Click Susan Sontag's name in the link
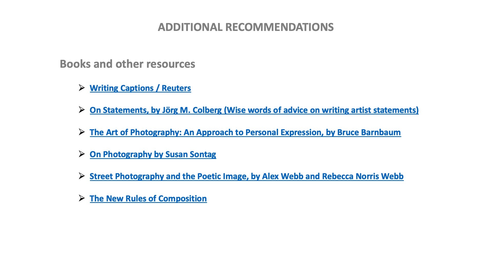Screen dimensions: 492x276 click(191, 154)
